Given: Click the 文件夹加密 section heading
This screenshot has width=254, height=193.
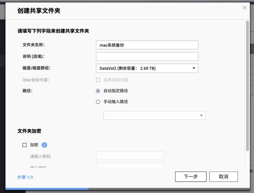Looking at the screenshot, I should (29, 131).
